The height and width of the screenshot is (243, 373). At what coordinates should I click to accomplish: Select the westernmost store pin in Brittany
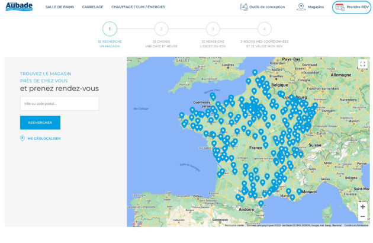click(182, 116)
